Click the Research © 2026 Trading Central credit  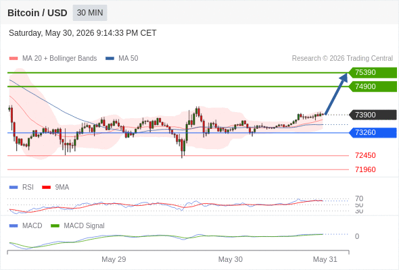coord(342,59)
